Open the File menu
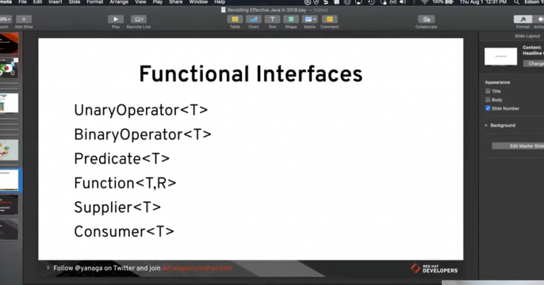The height and width of the screenshot is (285, 544). [x=22, y=2]
